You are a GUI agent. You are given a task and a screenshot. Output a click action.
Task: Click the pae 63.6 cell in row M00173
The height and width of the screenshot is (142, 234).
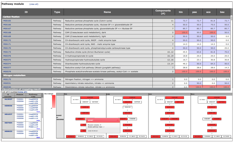tap(196, 52)
